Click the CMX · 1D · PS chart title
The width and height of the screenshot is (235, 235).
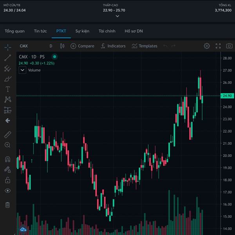[x=32, y=57]
